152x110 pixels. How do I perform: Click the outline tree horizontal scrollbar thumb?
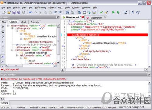point(16,66)
